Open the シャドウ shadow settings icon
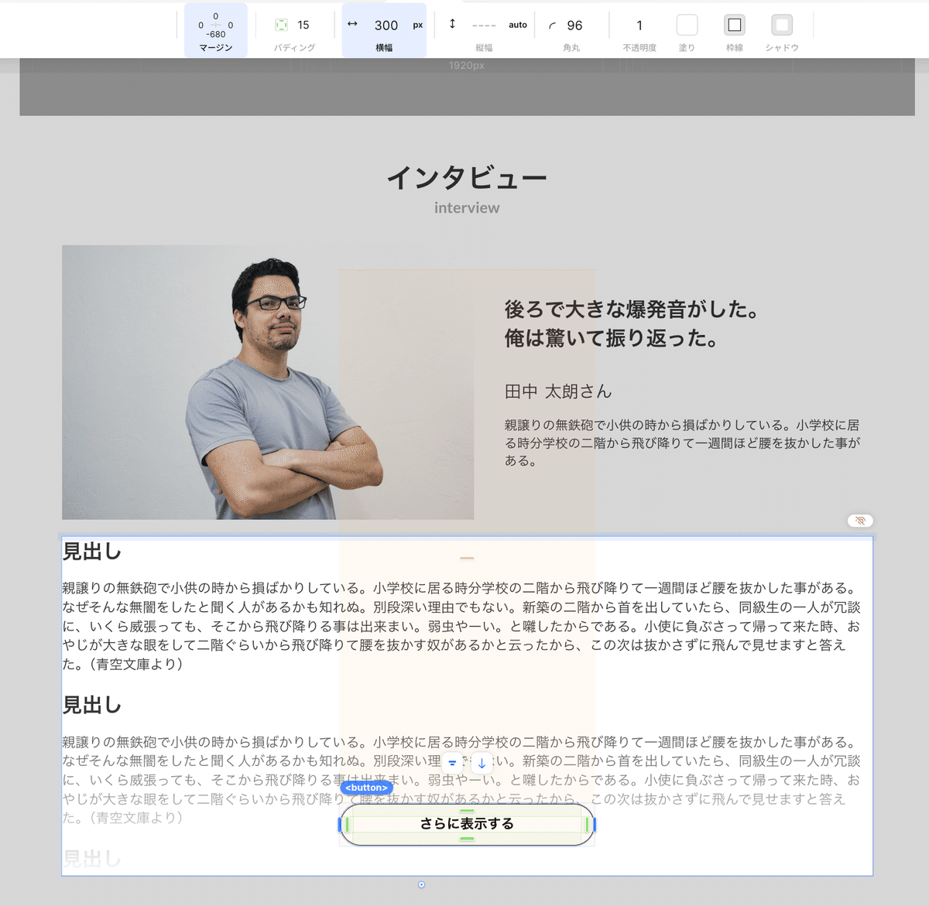Viewport: 929px width, 906px height. click(782, 25)
